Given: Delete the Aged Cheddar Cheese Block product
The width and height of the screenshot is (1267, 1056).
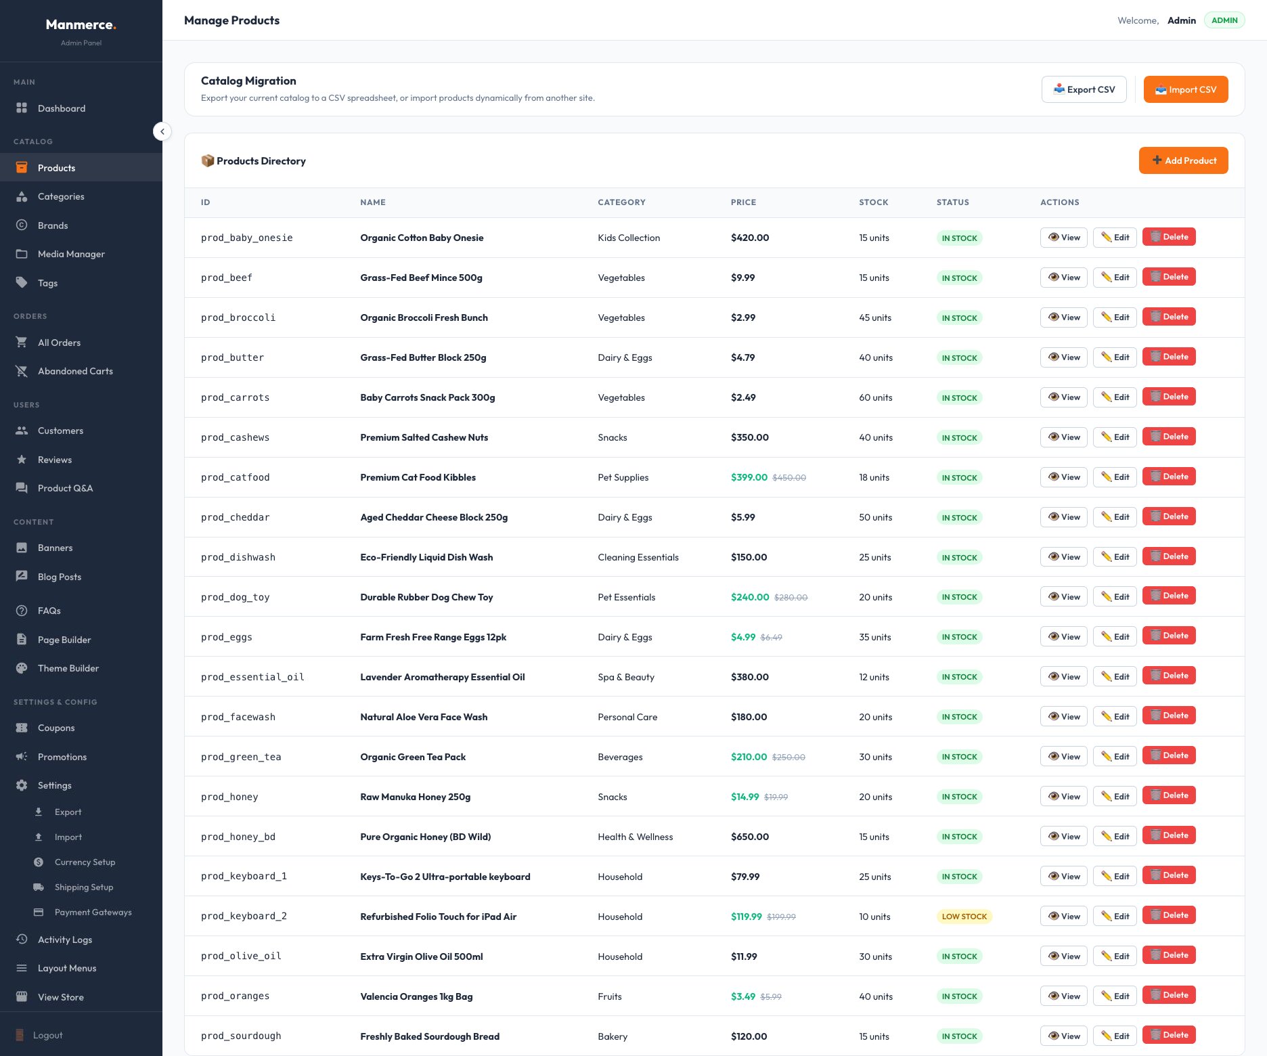Looking at the screenshot, I should [1169, 516].
